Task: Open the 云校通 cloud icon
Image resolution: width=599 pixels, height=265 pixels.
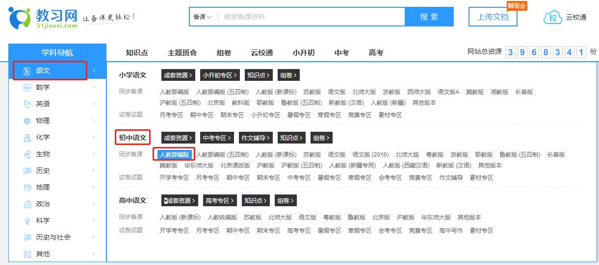Action: [553, 18]
